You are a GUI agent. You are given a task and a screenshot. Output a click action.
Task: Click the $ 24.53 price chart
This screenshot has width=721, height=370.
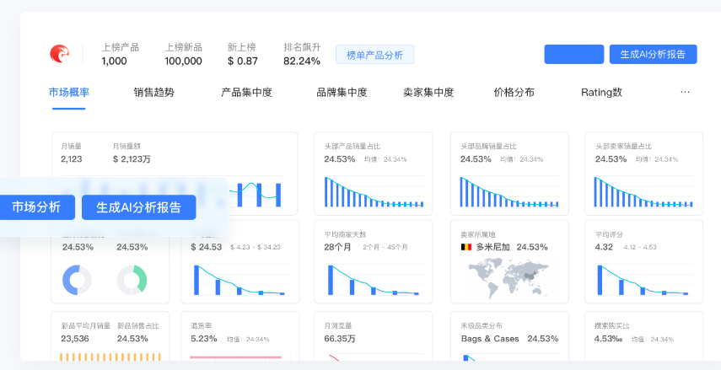(x=240, y=280)
